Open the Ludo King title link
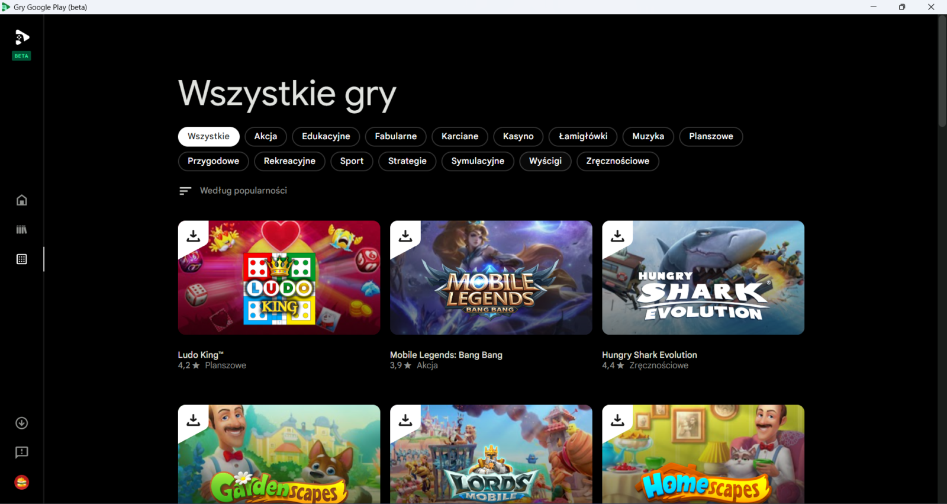This screenshot has height=504, width=947. (200, 355)
